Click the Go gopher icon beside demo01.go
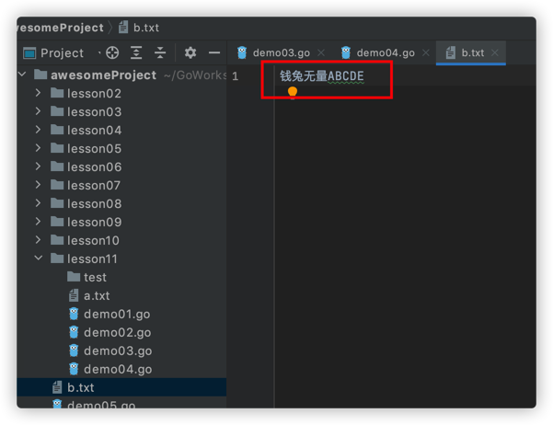Screen dimensions: 553x425 74,314
